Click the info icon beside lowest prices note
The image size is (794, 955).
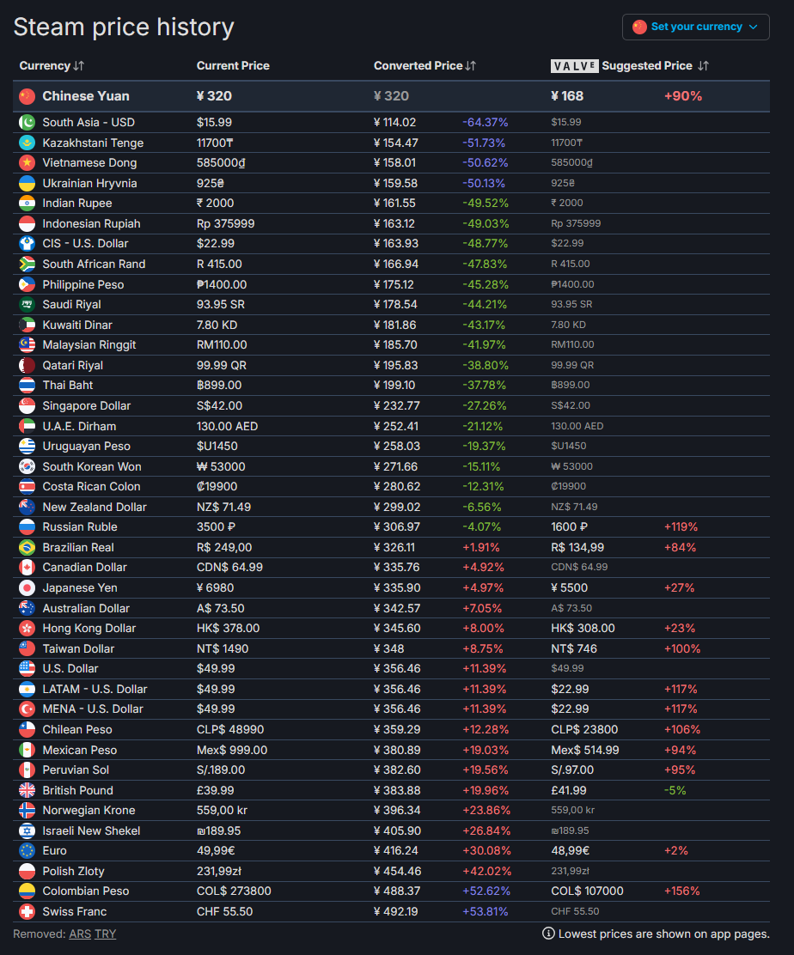tap(548, 934)
